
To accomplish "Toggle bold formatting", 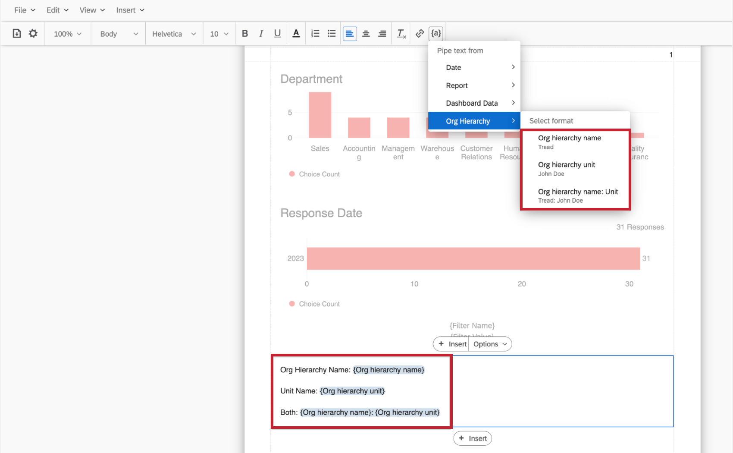I will pyautogui.click(x=244, y=33).
